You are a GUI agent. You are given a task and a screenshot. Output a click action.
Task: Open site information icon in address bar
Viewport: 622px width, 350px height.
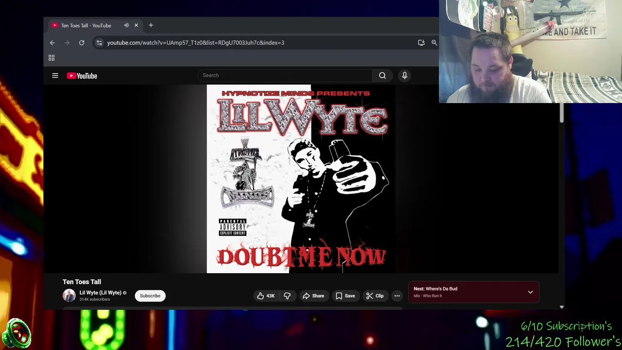click(99, 43)
